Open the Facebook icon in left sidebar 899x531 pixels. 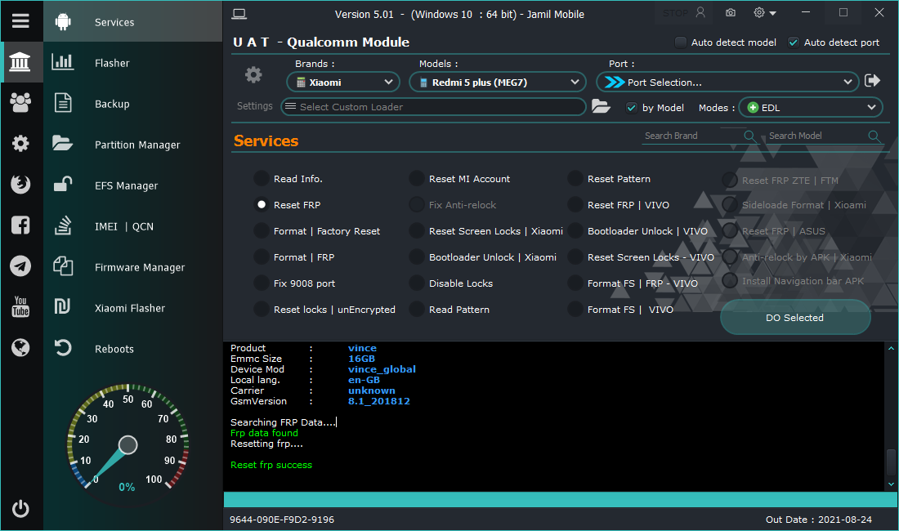point(20,225)
